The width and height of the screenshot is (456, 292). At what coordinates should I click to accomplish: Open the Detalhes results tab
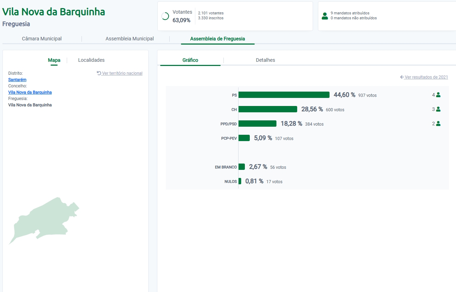pos(265,60)
